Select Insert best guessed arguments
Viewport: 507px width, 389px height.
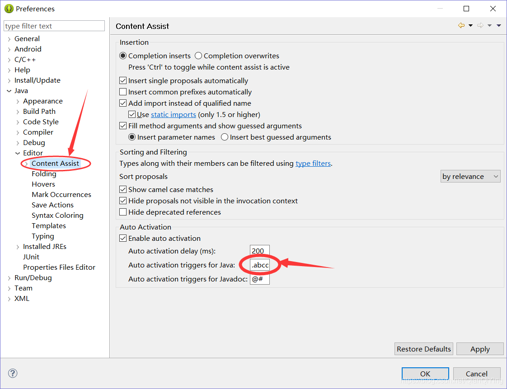(x=225, y=137)
